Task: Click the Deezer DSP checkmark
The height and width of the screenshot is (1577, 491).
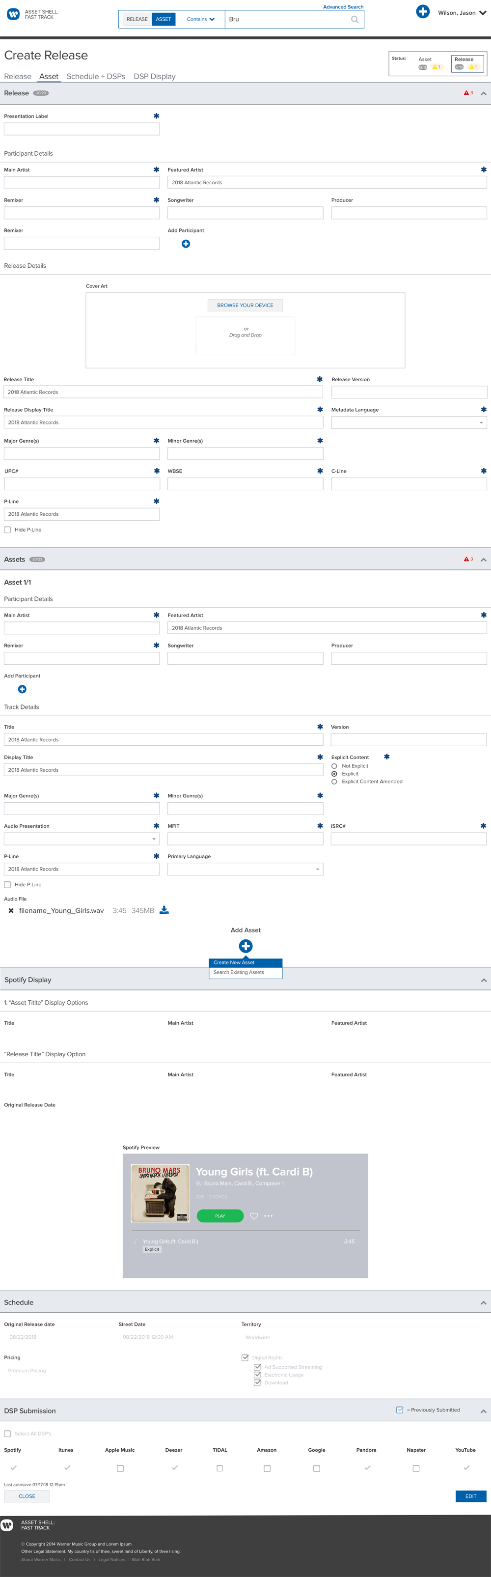Action: [174, 1467]
